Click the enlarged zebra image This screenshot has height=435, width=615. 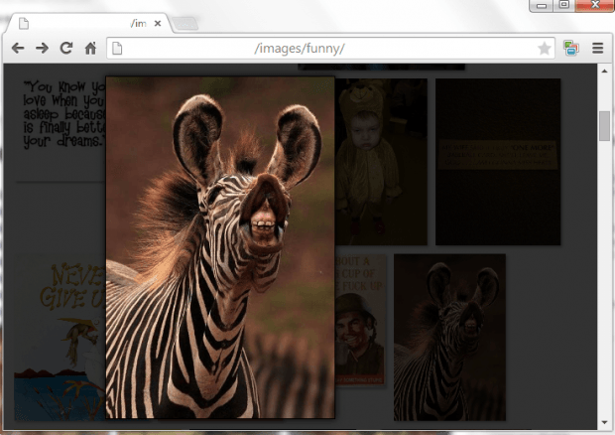tap(220, 248)
